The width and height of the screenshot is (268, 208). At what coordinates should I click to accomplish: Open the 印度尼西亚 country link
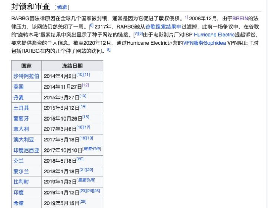pos(26,150)
